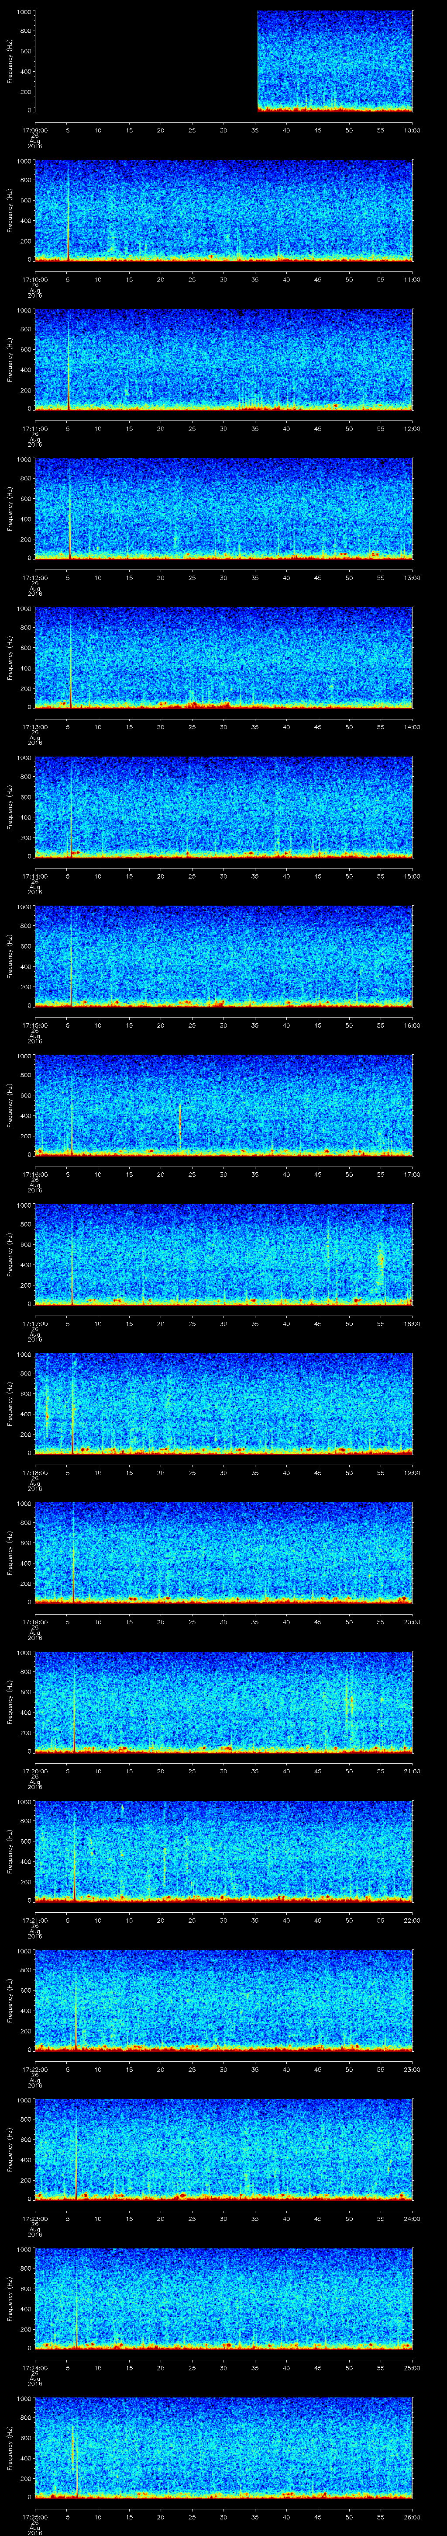Select the spectrogram panel starting at 17:18:00
This screenshot has height=2536, width=447.
point(224,1404)
